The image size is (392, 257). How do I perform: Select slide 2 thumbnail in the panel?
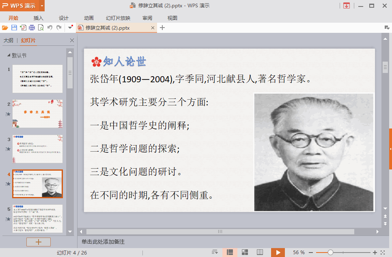[x=37, y=114]
